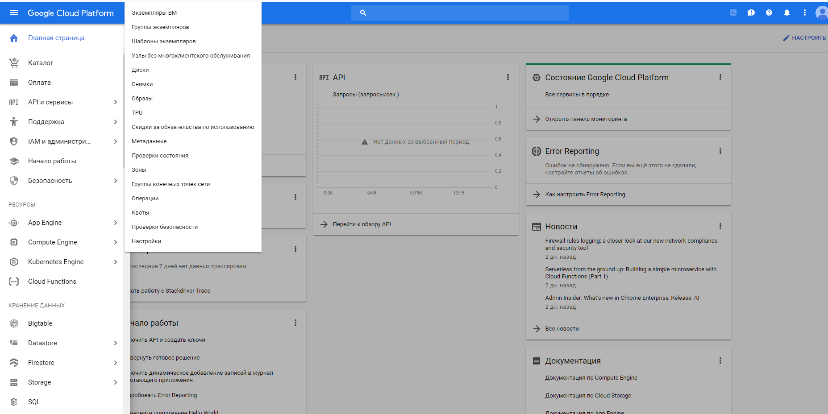
Task: Click the Начало работы graduation cap icon
Action: click(x=14, y=161)
